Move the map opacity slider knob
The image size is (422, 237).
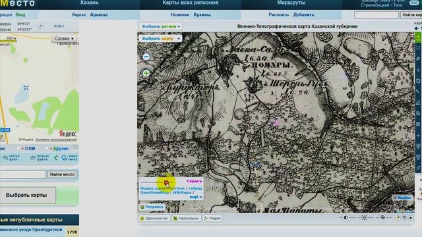166,183
